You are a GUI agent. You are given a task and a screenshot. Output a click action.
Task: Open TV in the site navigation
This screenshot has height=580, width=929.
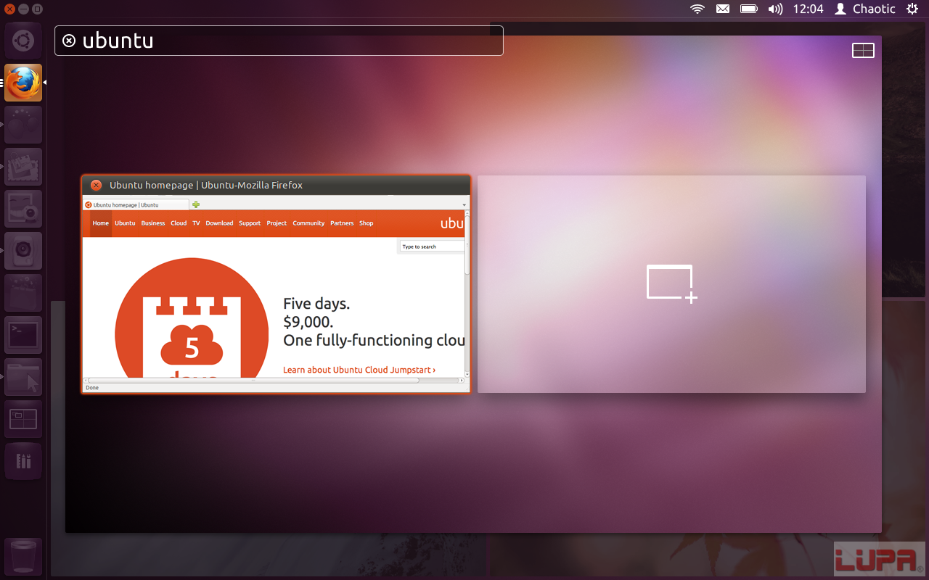(196, 223)
